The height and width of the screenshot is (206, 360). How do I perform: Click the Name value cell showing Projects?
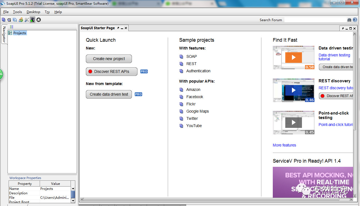tap(55, 188)
